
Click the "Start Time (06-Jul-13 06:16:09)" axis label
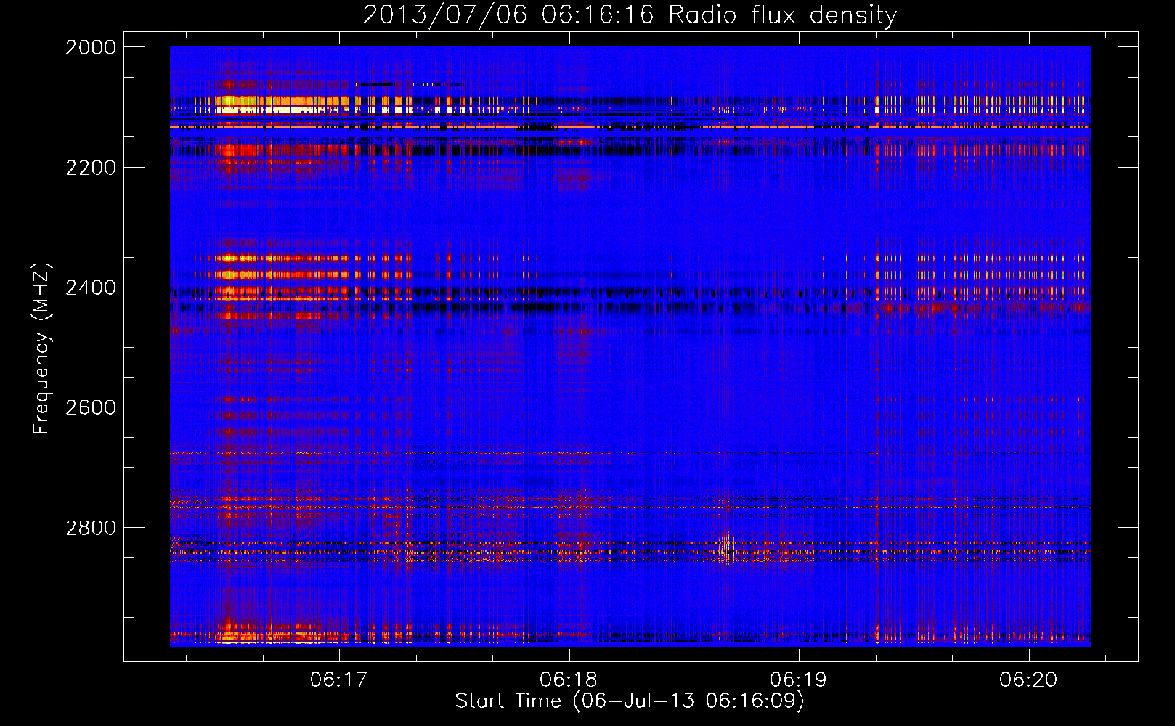point(630,701)
